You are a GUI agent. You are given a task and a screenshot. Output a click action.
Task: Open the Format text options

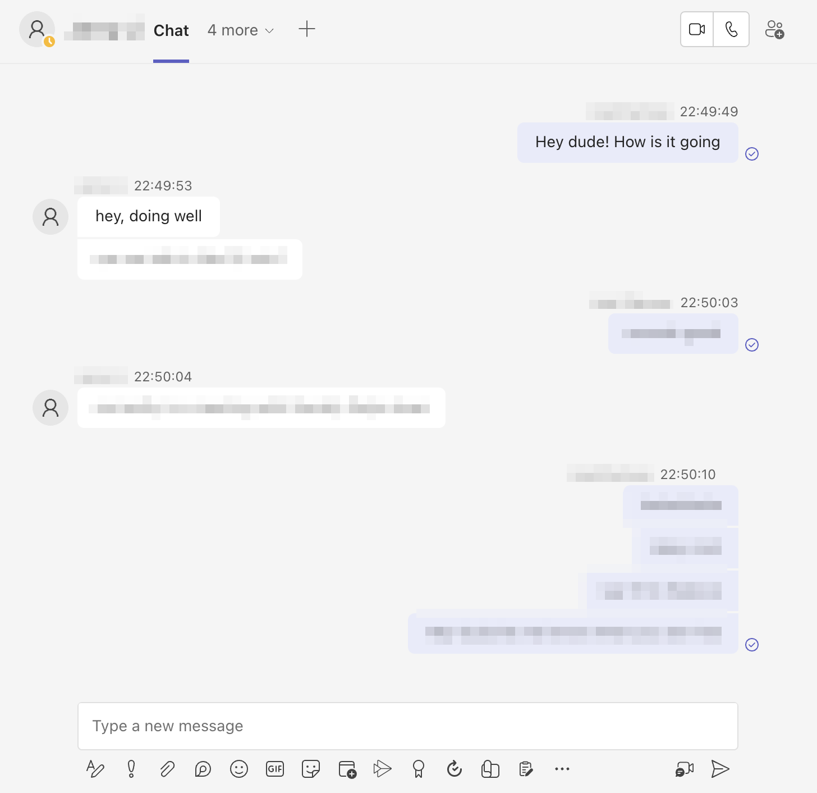click(95, 769)
